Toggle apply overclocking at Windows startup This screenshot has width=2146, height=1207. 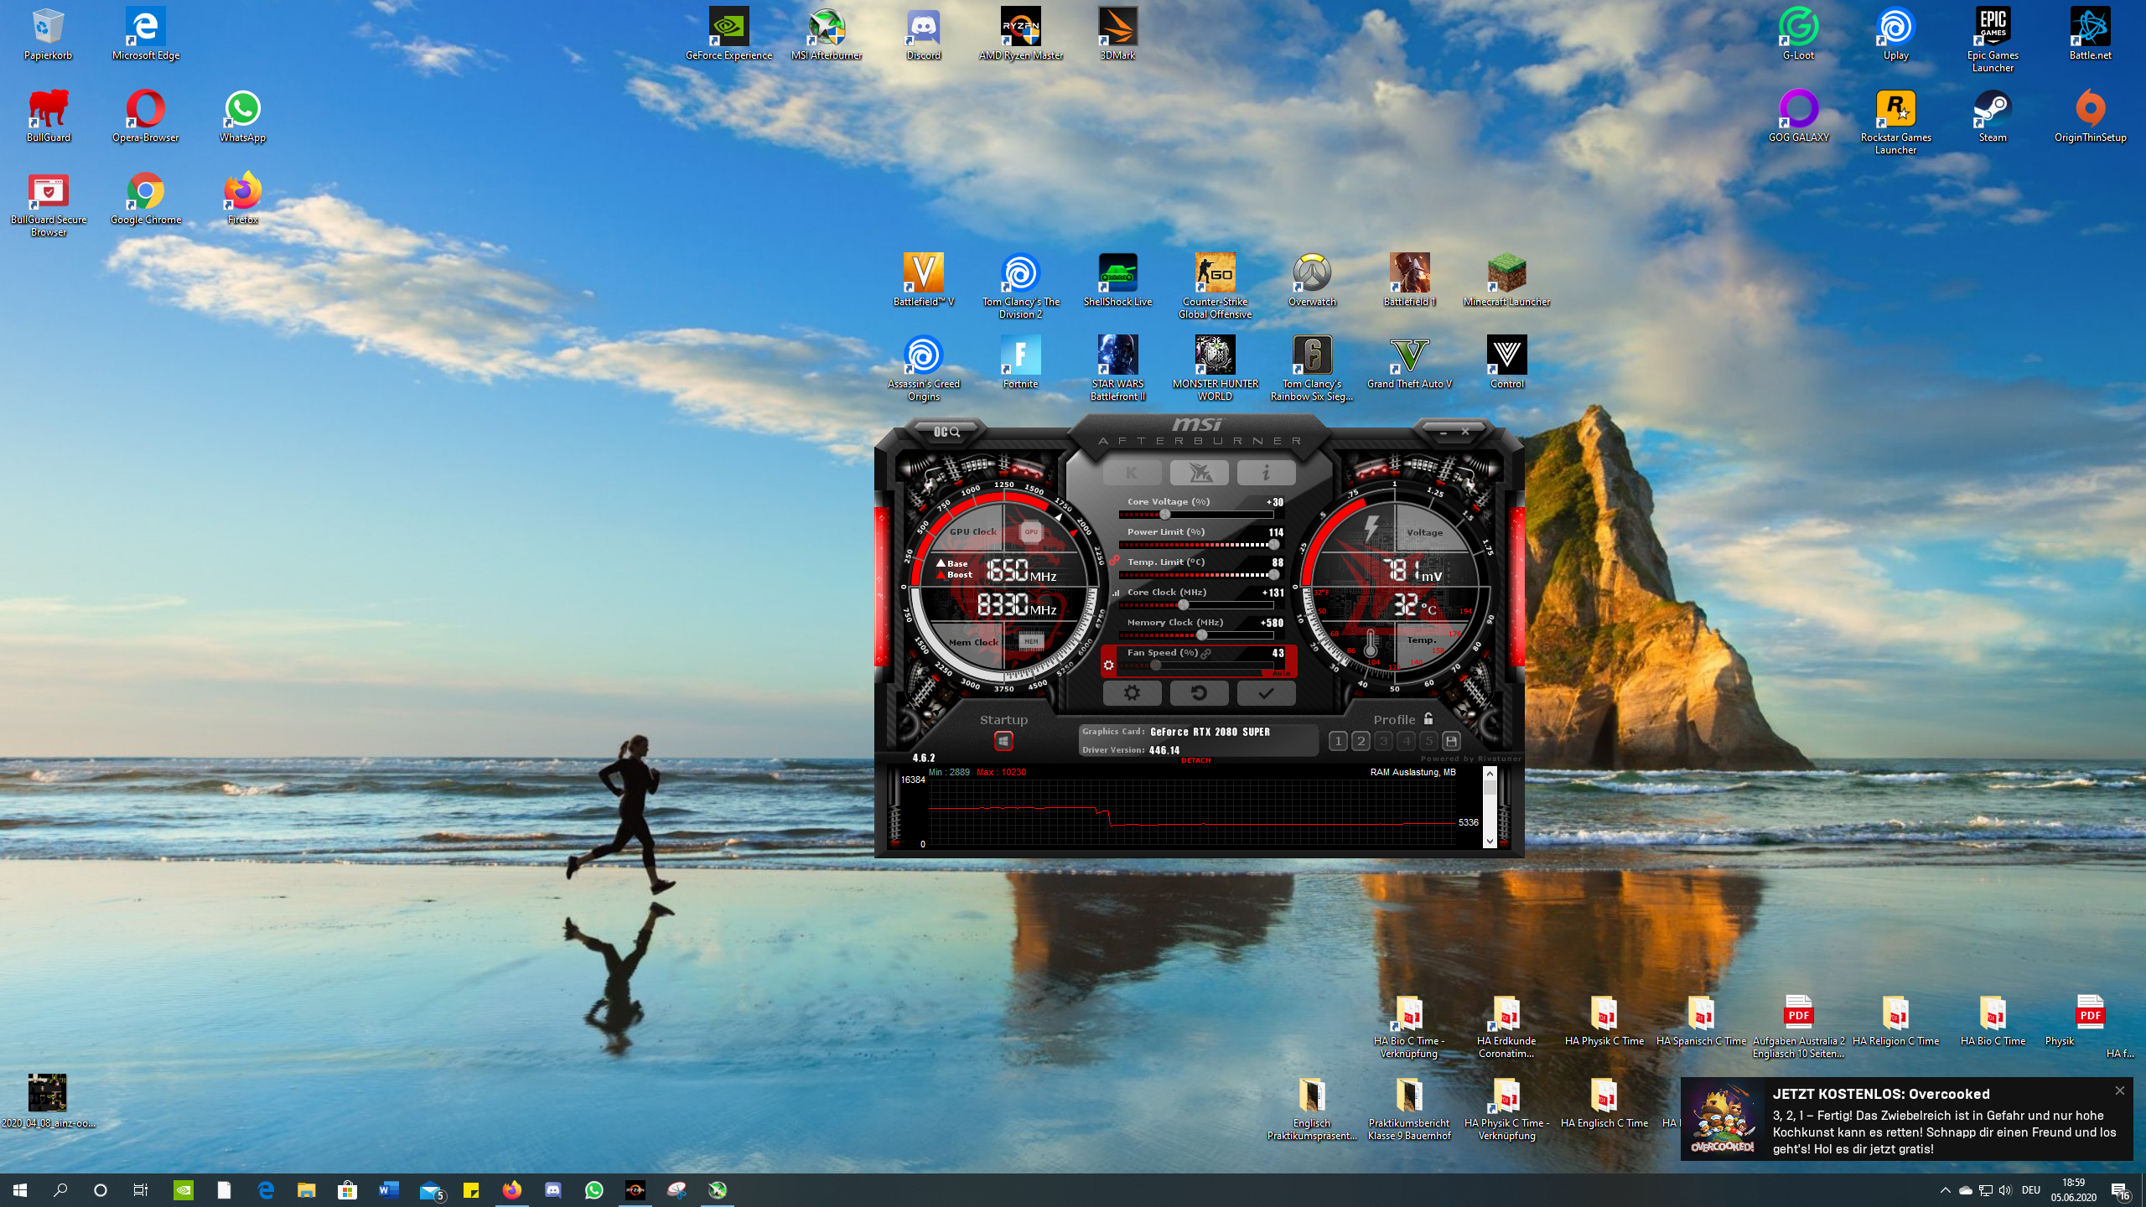pyautogui.click(x=1003, y=741)
